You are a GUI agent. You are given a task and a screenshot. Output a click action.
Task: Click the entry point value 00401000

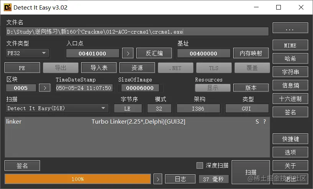coord(92,54)
